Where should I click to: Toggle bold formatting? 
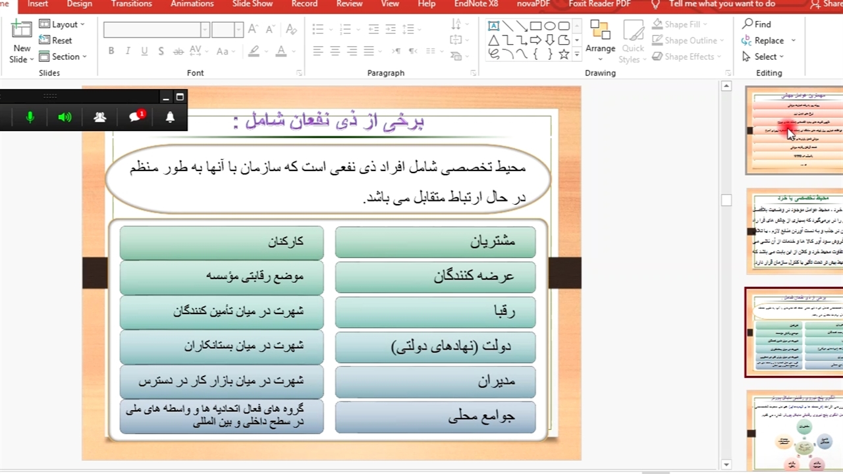pyautogui.click(x=111, y=51)
